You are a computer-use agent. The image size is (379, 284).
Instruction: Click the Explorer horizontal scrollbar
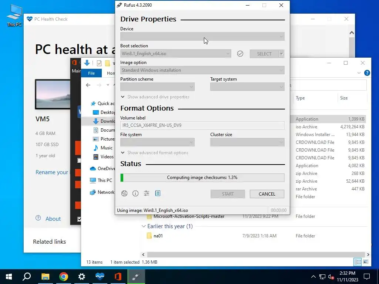click(256, 254)
